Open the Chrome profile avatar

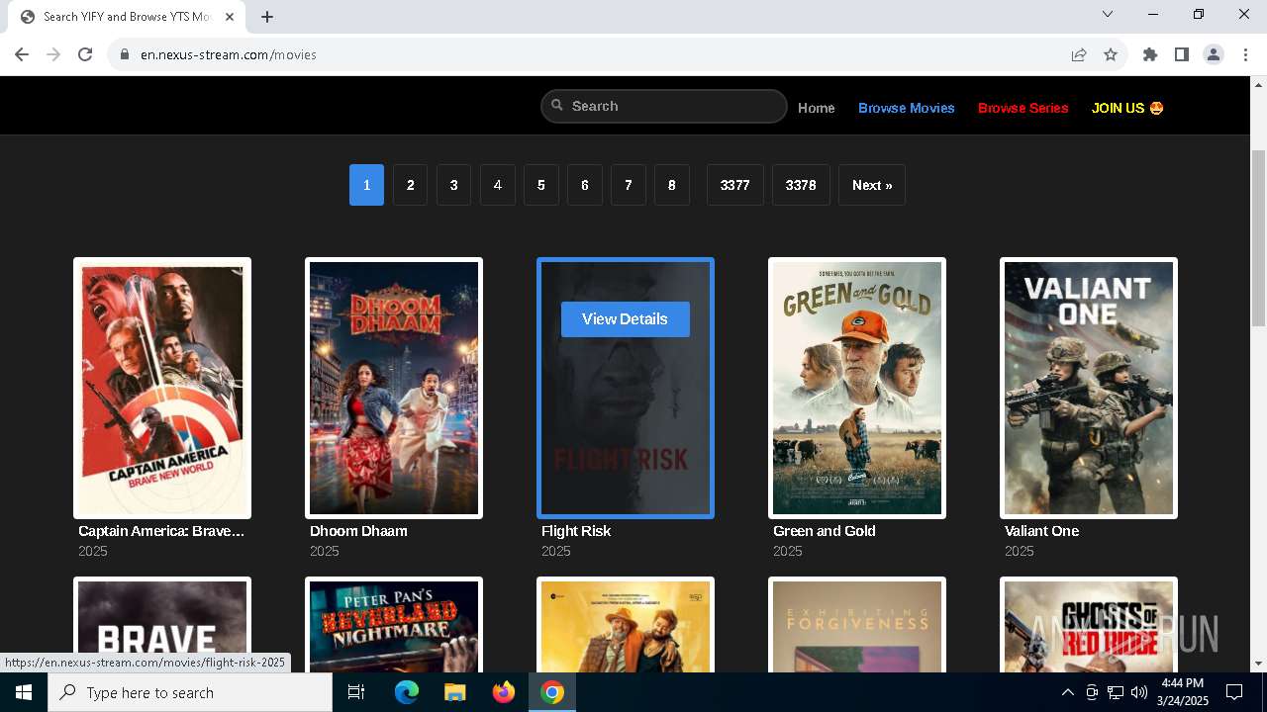click(x=1214, y=54)
